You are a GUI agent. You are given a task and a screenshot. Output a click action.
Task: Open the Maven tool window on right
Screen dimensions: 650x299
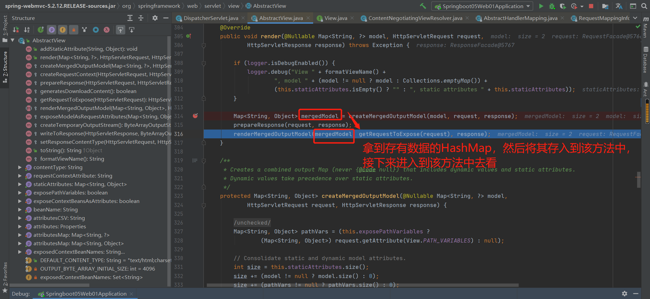tap(646, 28)
